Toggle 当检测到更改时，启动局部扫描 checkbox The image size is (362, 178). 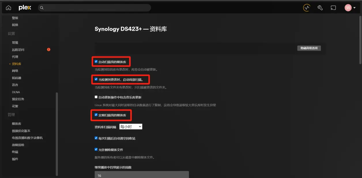[x=96, y=79]
